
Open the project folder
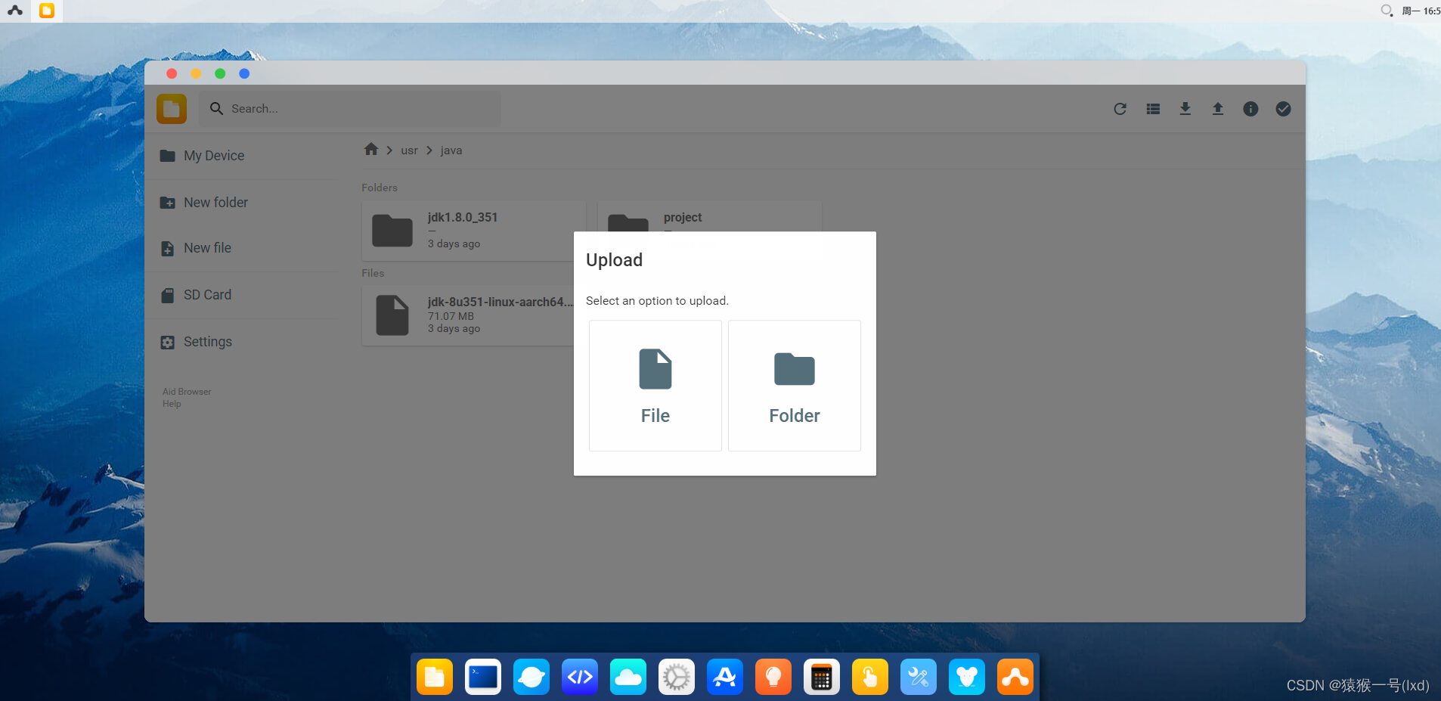(x=709, y=217)
